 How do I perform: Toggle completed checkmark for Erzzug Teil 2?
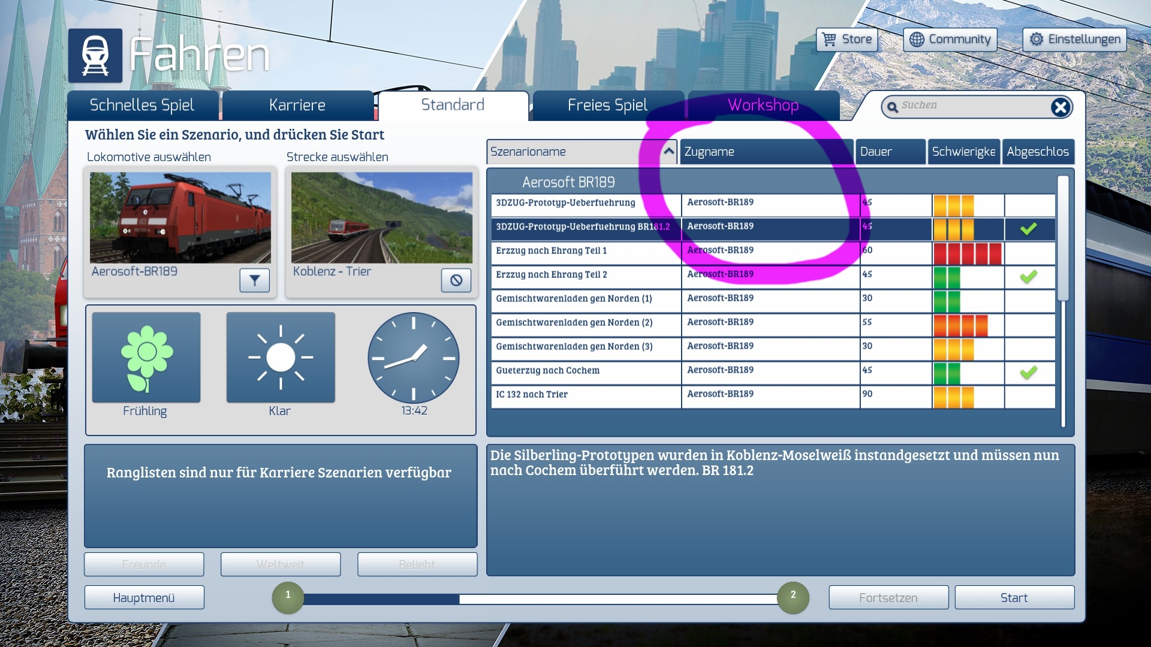tap(1029, 277)
